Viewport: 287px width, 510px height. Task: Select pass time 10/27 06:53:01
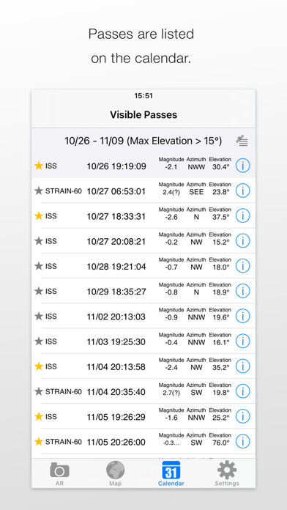(x=116, y=191)
